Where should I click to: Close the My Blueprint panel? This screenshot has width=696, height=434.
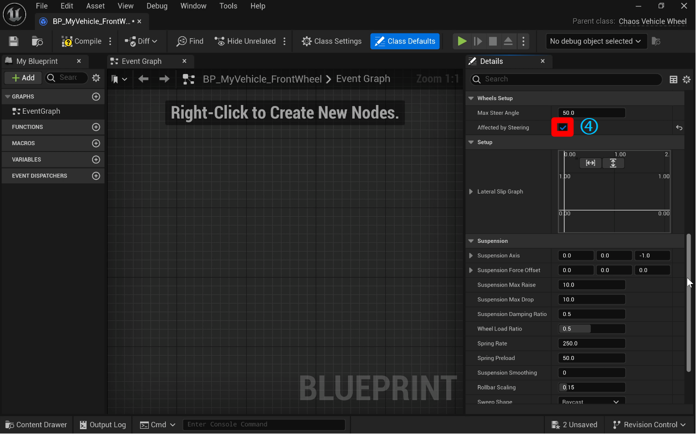point(79,61)
